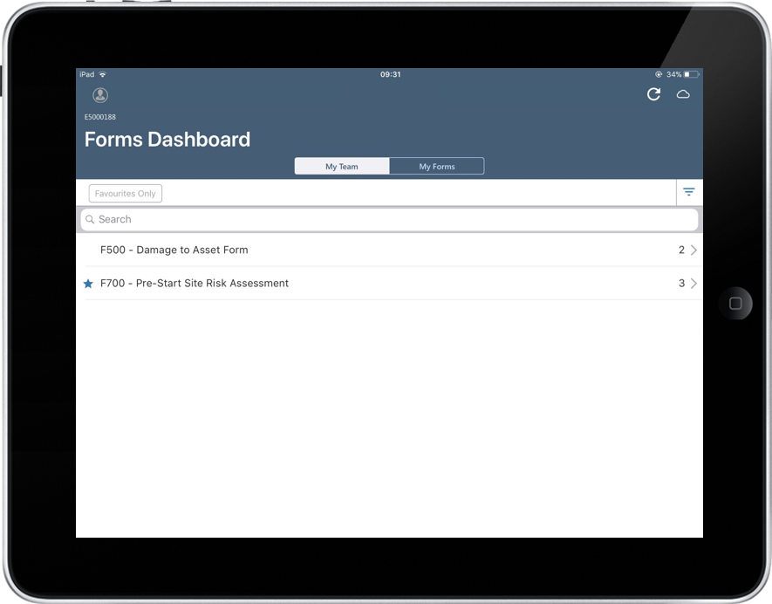Tap the F500 form count of 2
772x604 pixels.
pyautogui.click(x=681, y=251)
